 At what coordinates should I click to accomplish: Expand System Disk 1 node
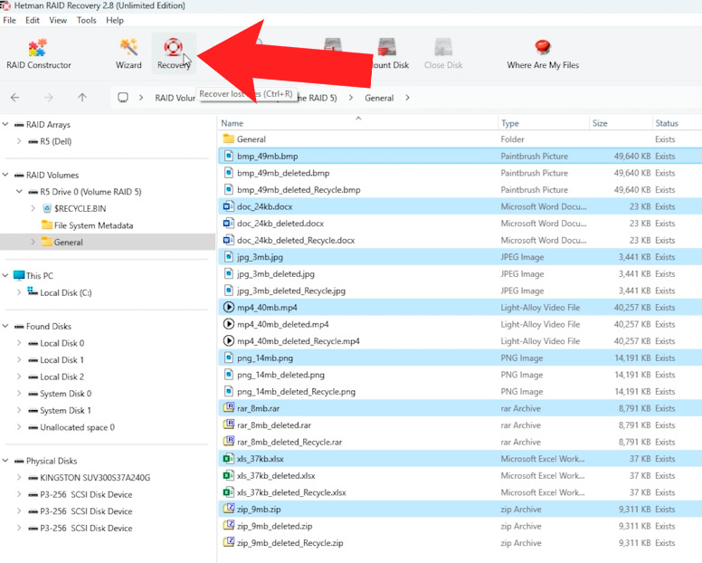[x=19, y=410]
